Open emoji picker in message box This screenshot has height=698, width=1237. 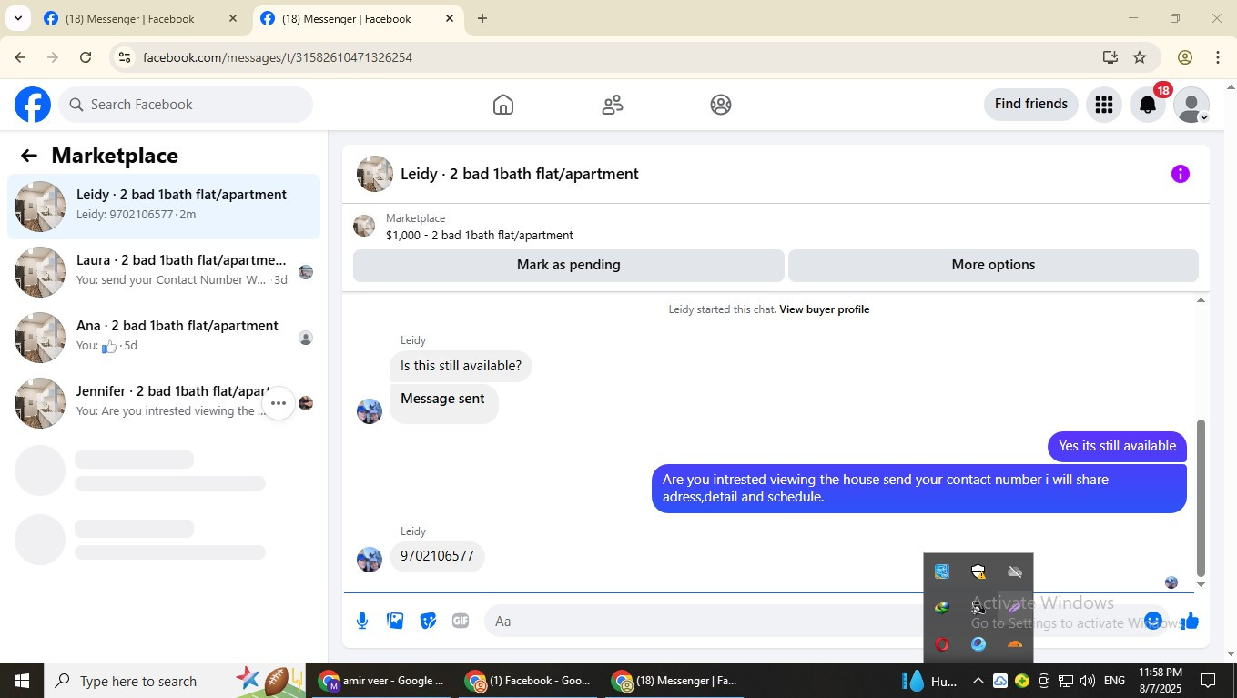pos(1153,621)
